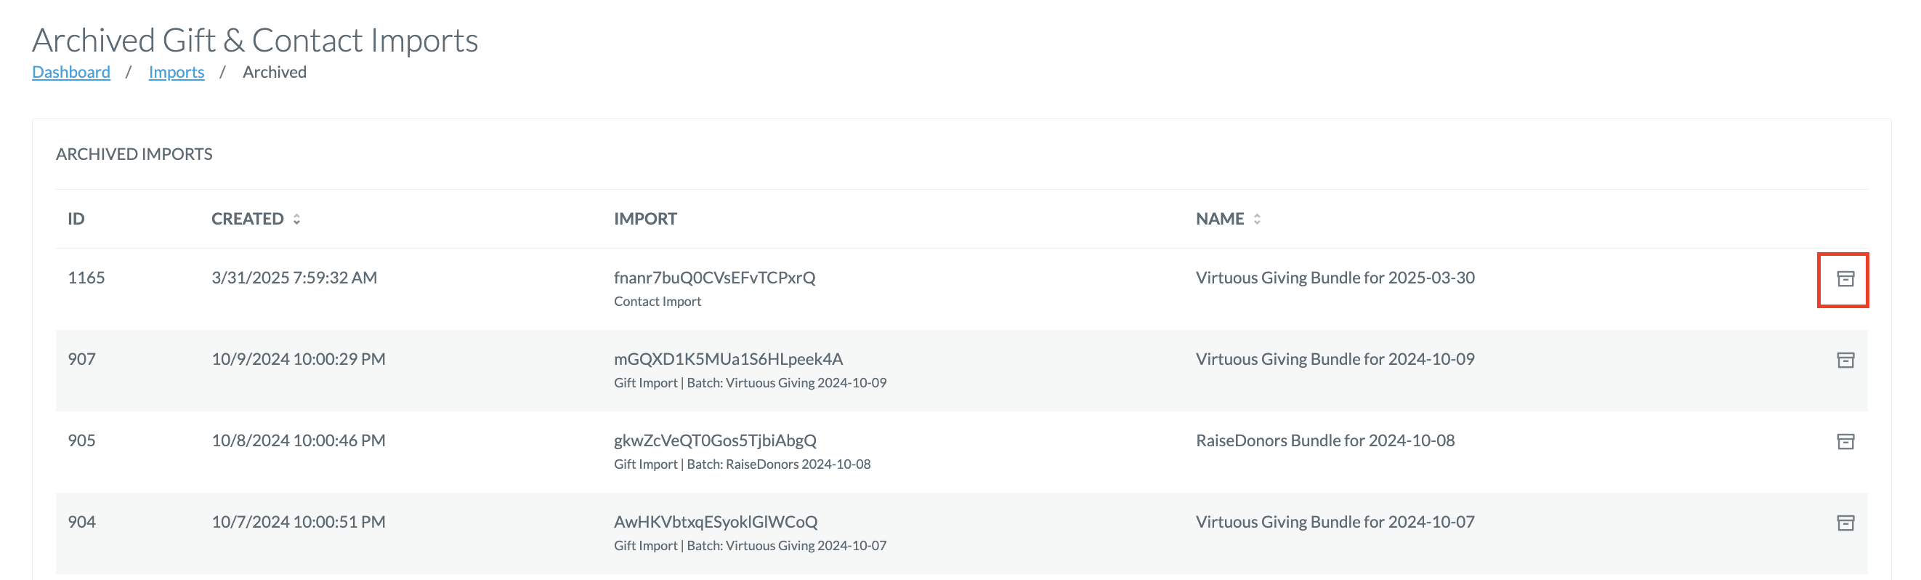This screenshot has width=1921, height=580.
Task: Select import mGQXD1K5MUa1S6HLpeek4A
Action: (728, 359)
